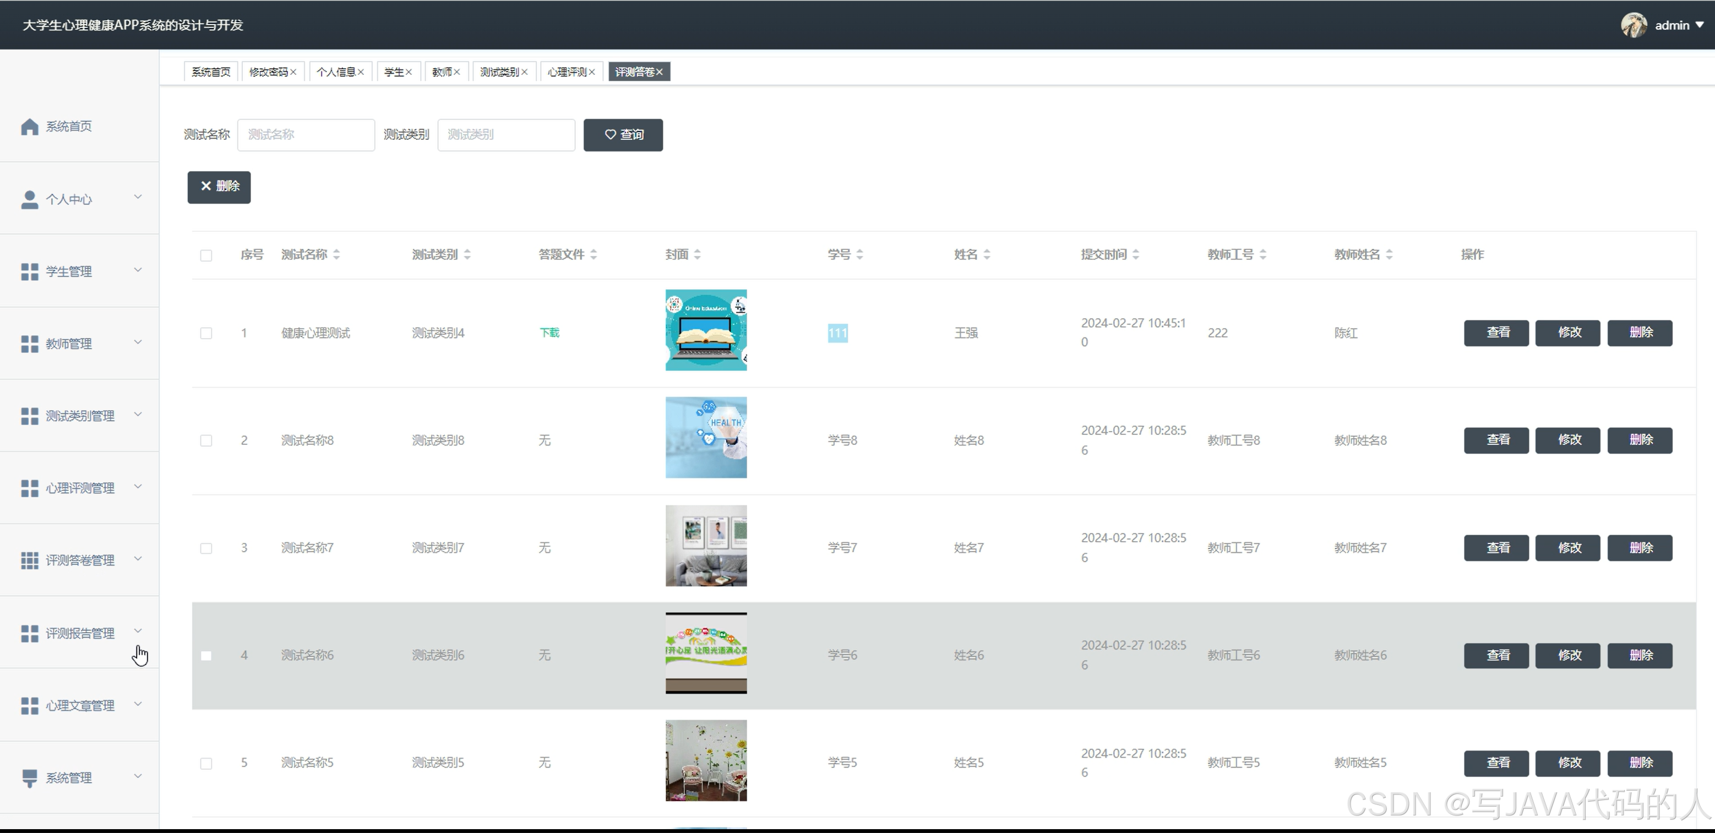Expand the 评测报告管理 chevron

pos(138,631)
